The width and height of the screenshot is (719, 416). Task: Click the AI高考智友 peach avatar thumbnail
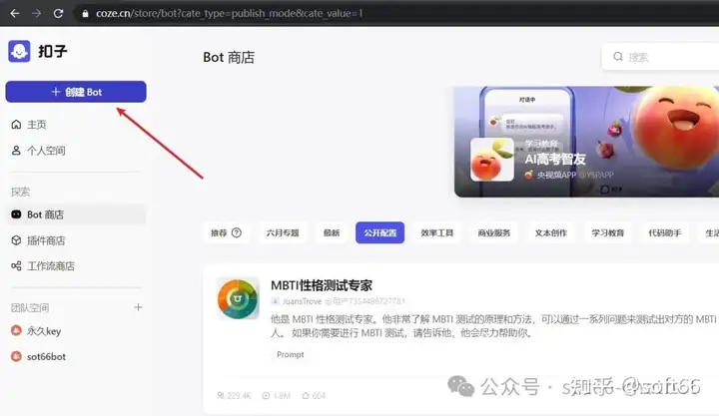click(x=492, y=160)
